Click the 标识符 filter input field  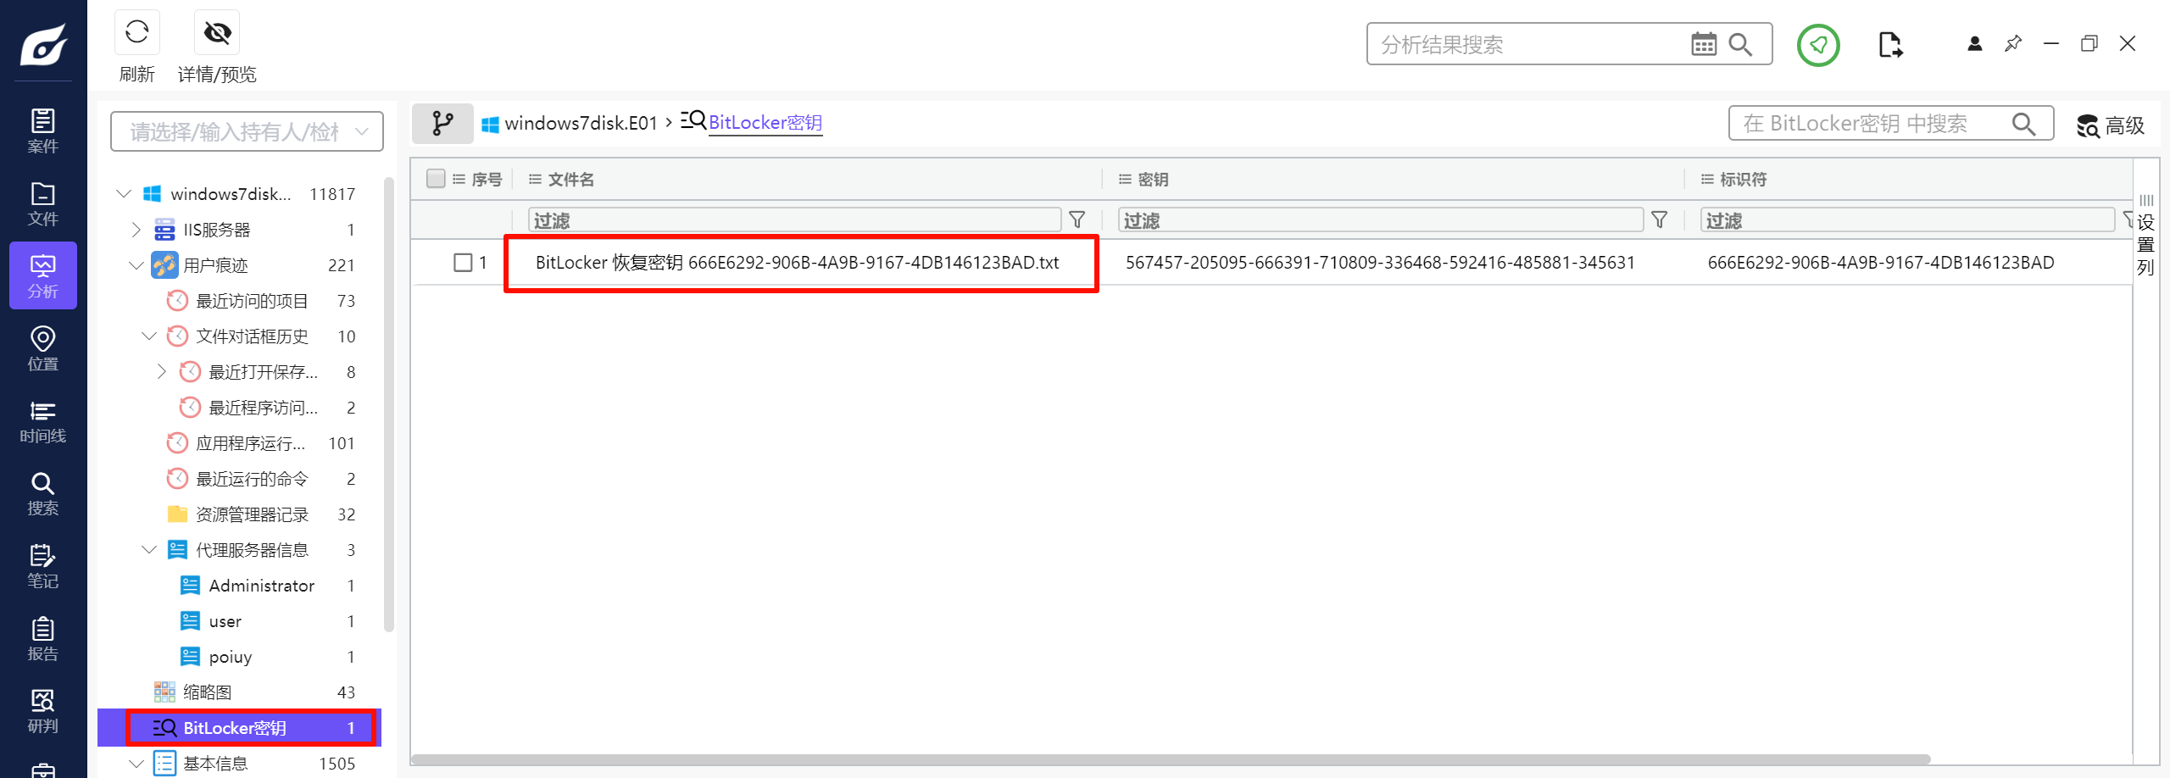click(1907, 220)
